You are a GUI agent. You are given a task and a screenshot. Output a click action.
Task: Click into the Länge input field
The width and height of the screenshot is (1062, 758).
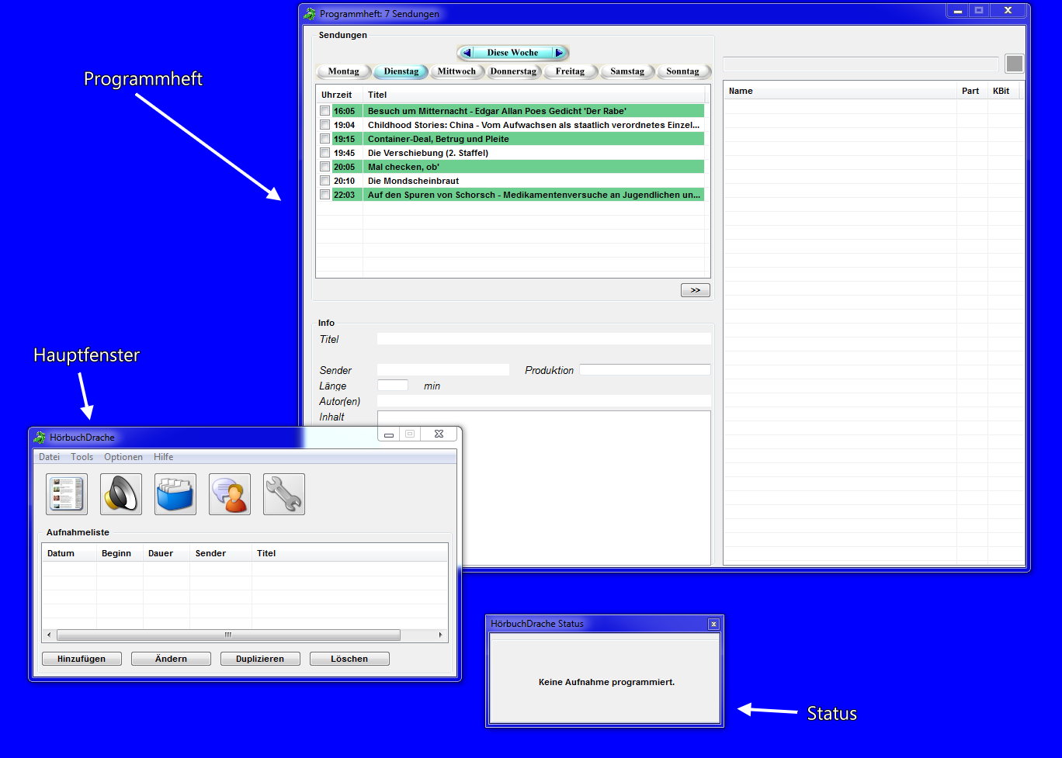(392, 386)
